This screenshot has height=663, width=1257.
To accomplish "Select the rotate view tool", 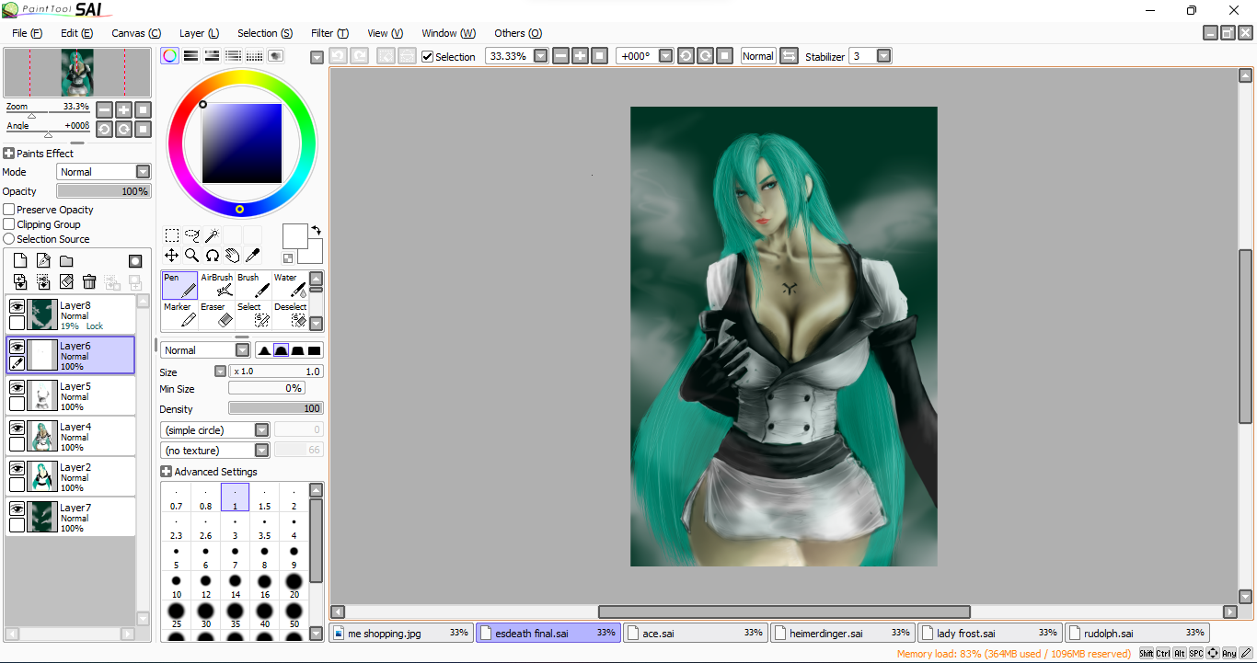I will 213,256.
